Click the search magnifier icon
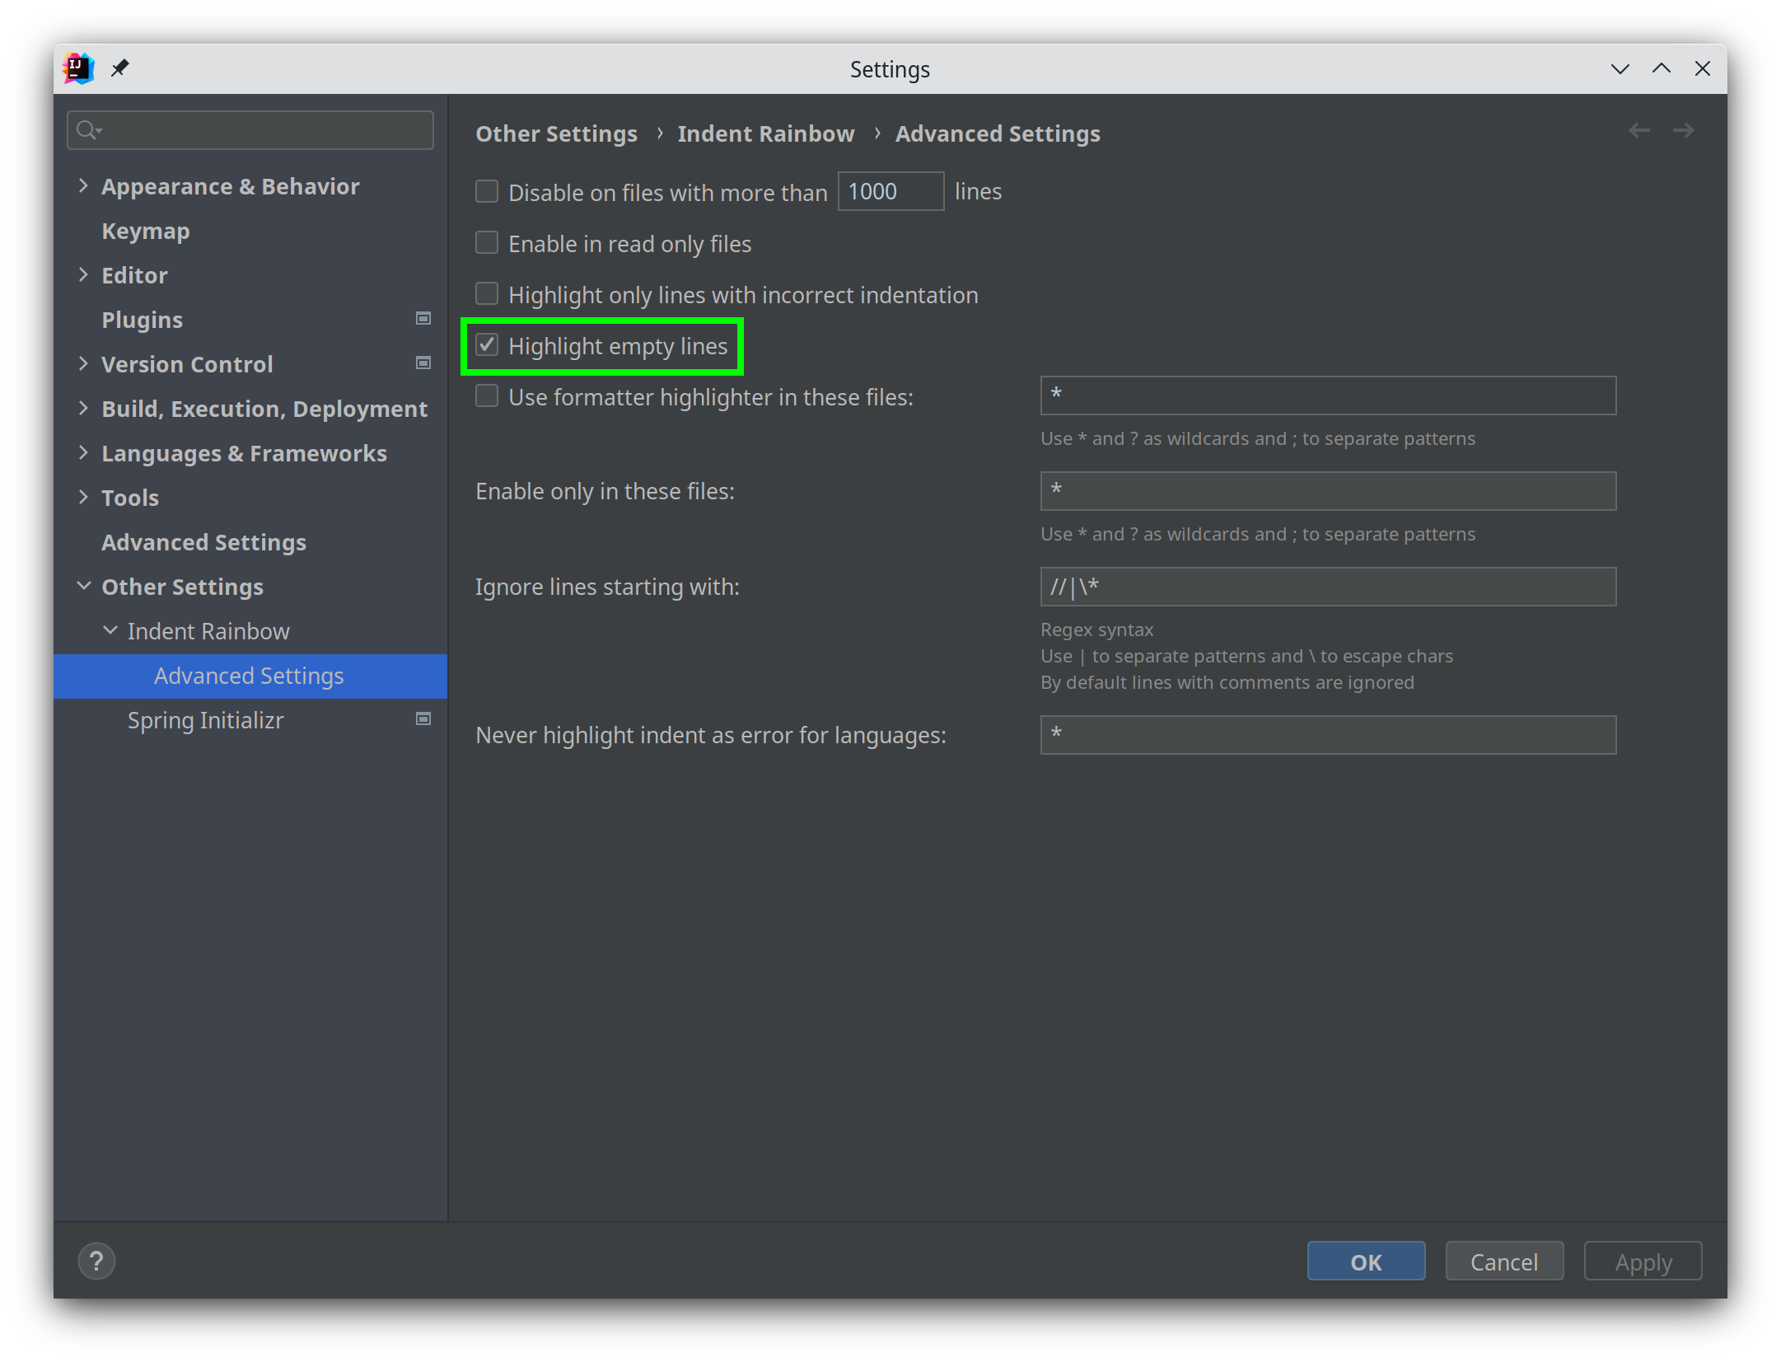The image size is (1781, 1362). 86,130
